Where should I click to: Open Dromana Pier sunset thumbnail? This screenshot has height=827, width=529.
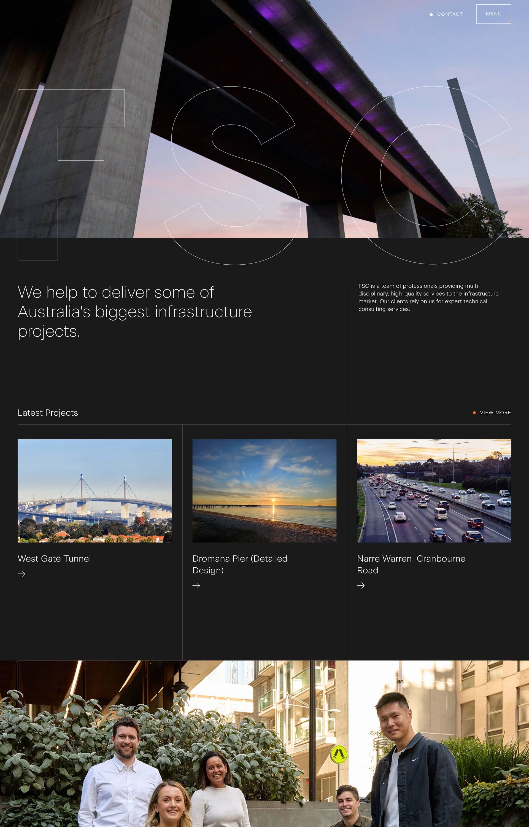pyautogui.click(x=264, y=491)
